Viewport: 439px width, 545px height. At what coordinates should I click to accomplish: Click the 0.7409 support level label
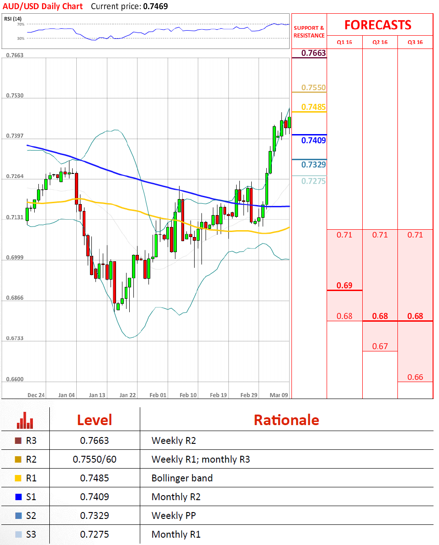[x=313, y=140]
